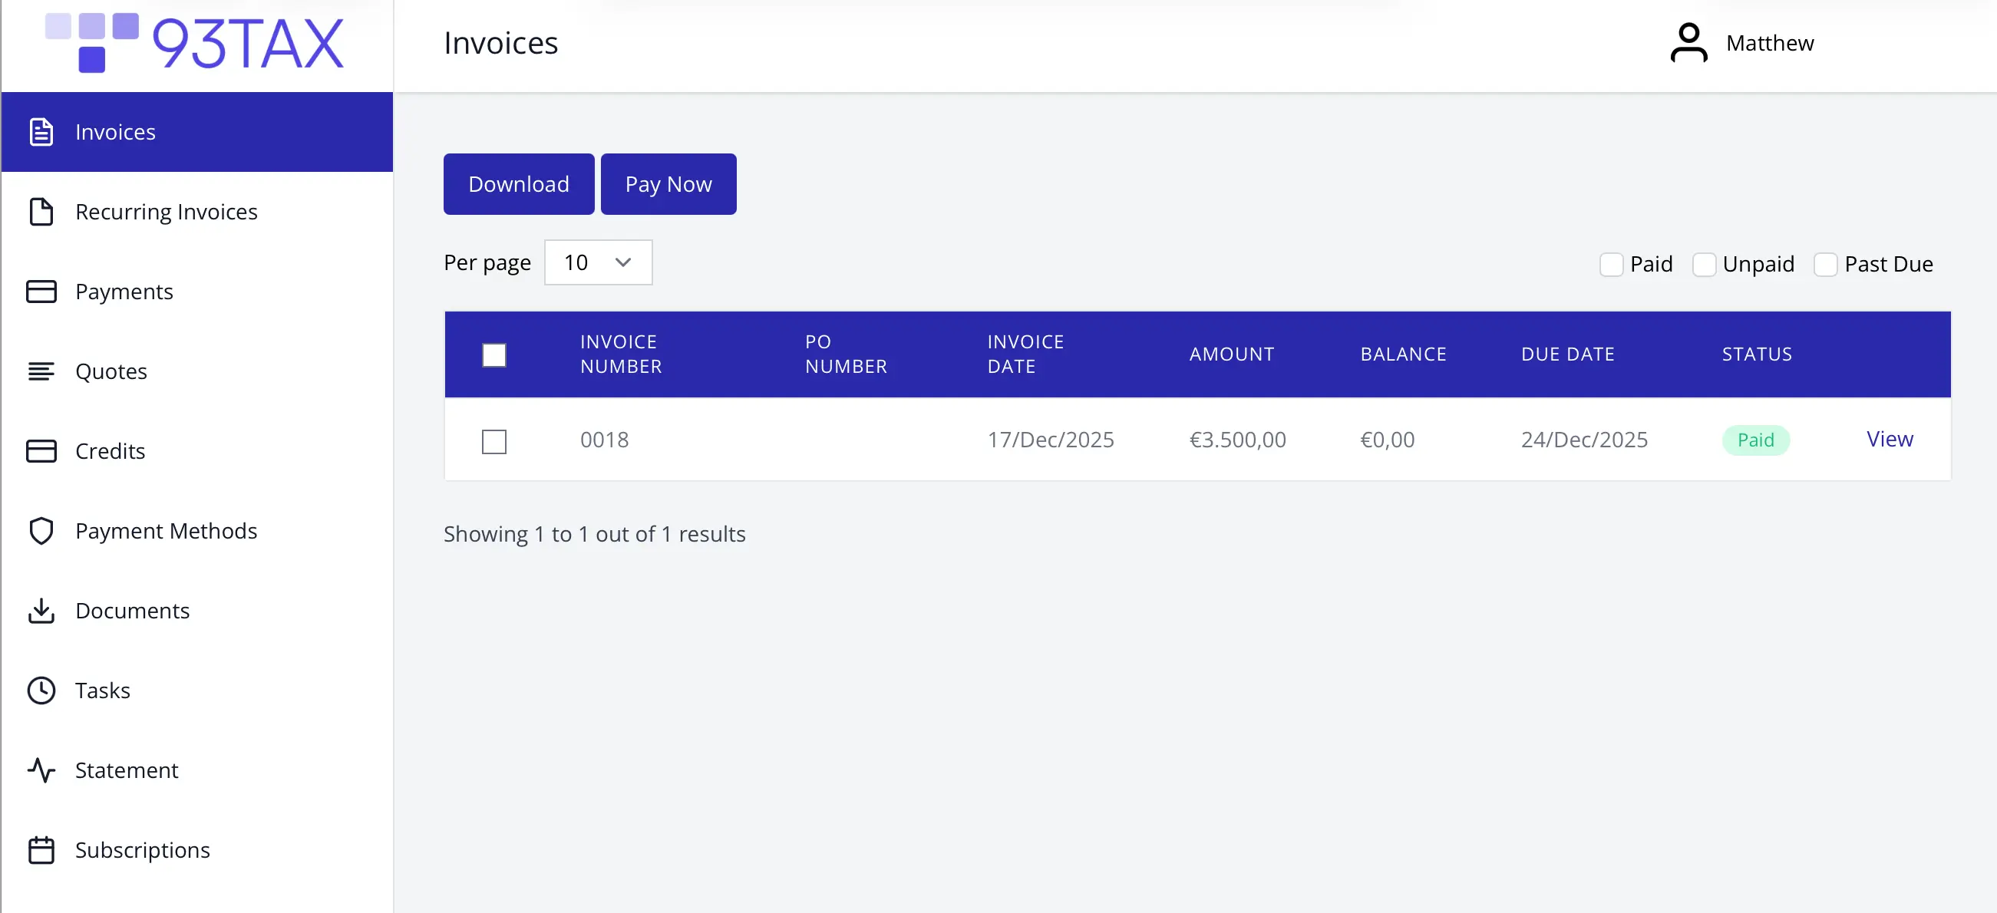Select the Invoices sidebar icon

[x=41, y=132]
